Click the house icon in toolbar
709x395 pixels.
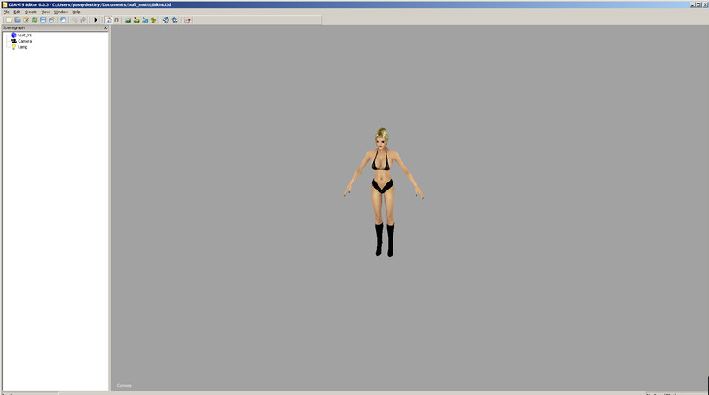(108, 19)
